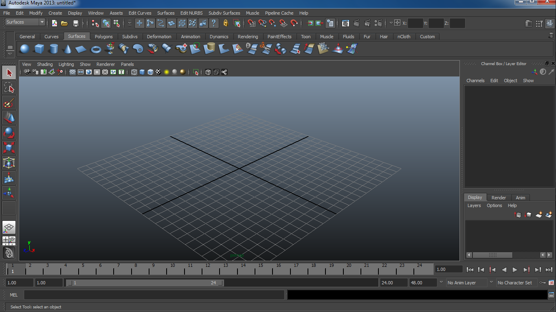556x312 pixels.
Task: Expand the input field mode arrow beside X
Action: point(391,23)
